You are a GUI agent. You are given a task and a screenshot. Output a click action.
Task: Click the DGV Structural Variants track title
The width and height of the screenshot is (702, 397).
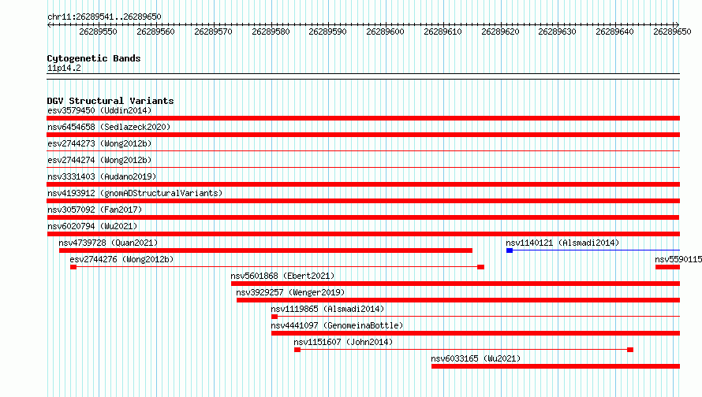110,101
